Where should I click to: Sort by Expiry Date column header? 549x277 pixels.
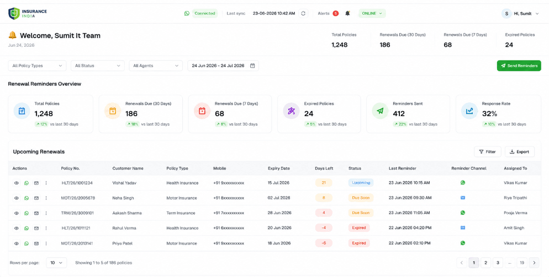pos(279,169)
